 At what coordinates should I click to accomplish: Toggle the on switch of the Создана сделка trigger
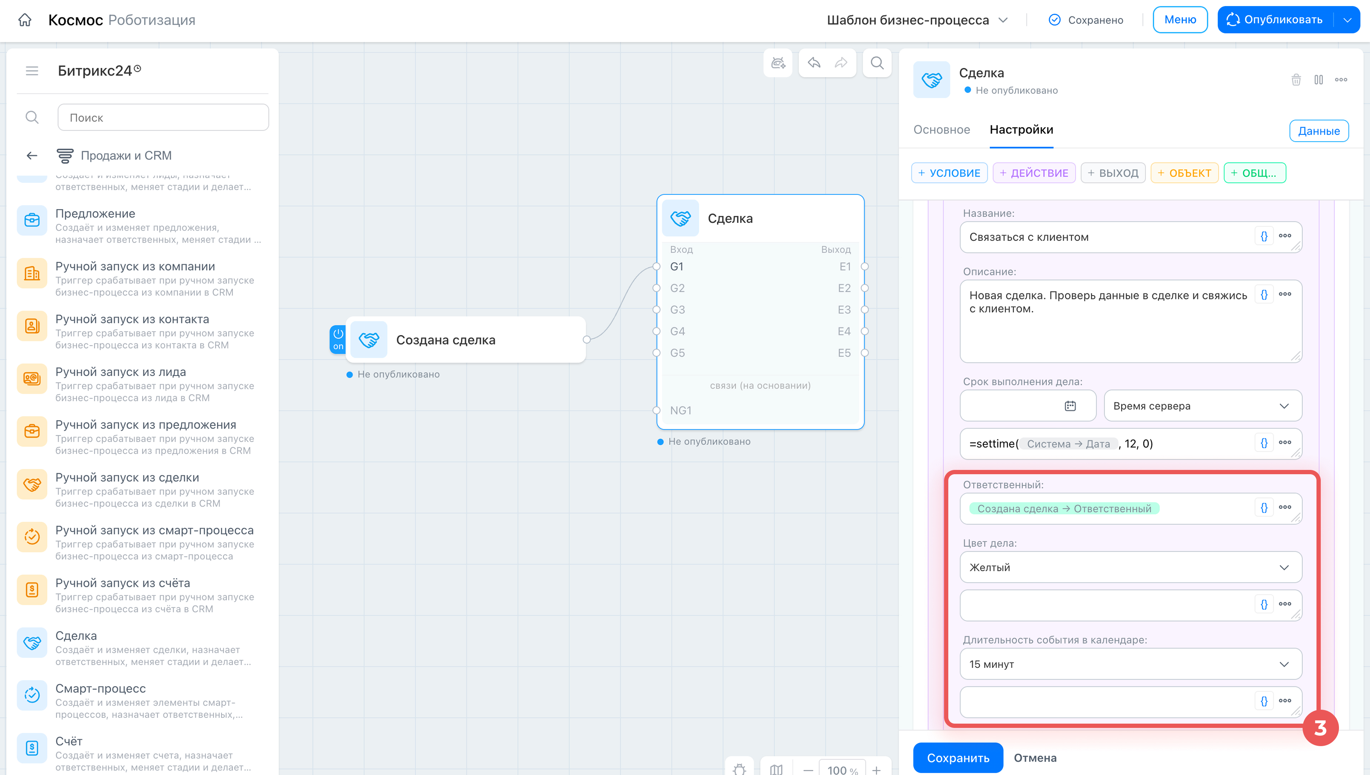338,339
